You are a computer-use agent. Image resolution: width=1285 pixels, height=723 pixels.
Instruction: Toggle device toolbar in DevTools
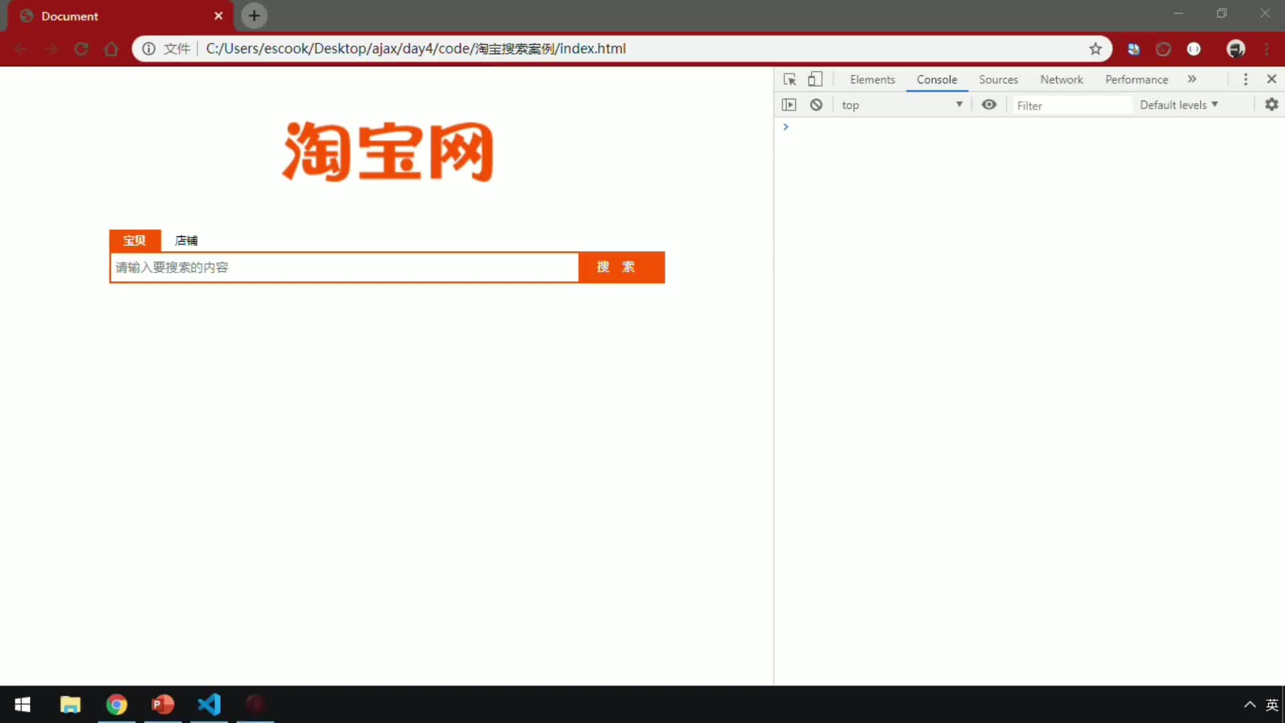pyautogui.click(x=815, y=80)
